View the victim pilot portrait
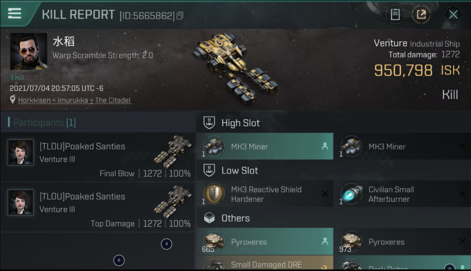Screen dimensions: 471x271 pyautogui.click(x=29, y=51)
